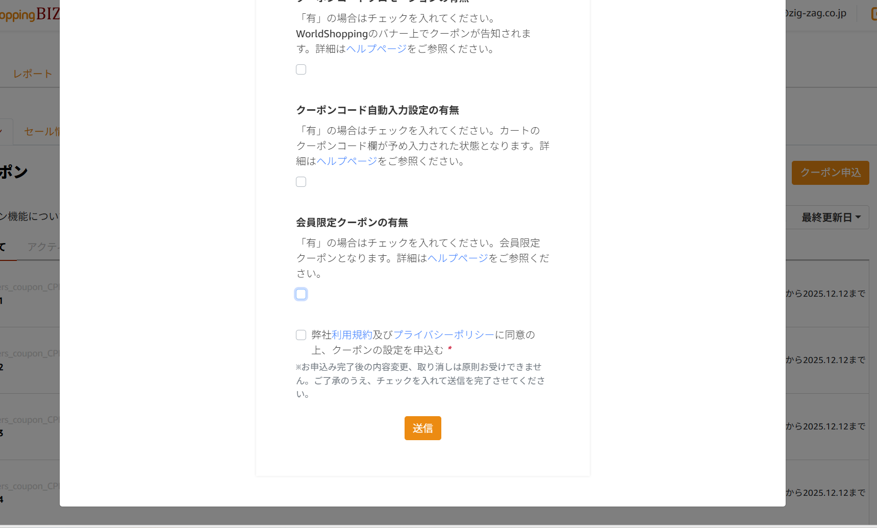Open ヘルプページ link under WorldShopping banner text
This screenshot has height=528, width=877.
377,49
